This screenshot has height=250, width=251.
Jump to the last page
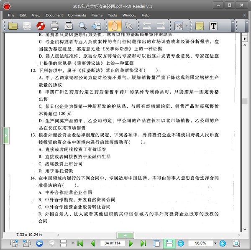pyautogui.click(x=143, y=243)
